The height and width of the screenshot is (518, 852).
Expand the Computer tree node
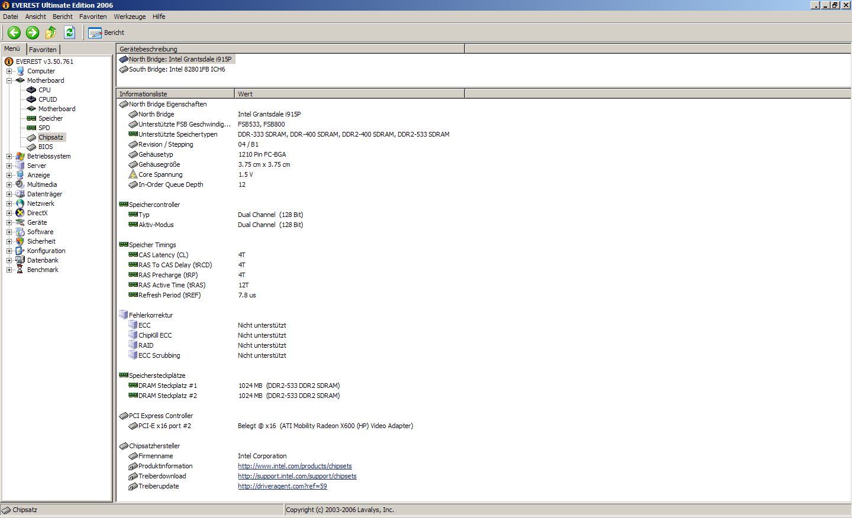[9, 71]
